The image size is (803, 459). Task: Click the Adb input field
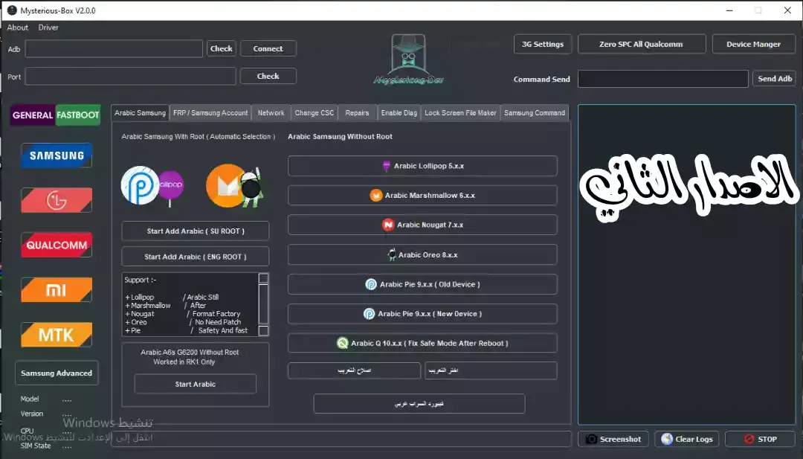(114, 48)
